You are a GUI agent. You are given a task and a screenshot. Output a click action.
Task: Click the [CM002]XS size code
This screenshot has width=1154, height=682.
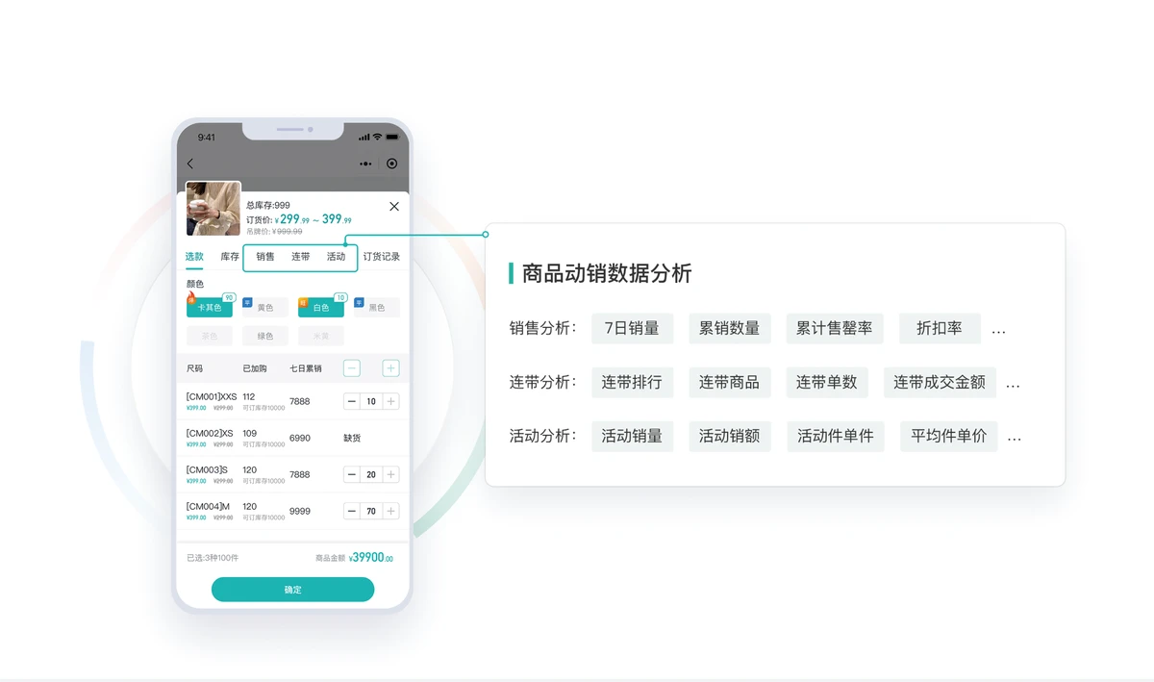[x=210, y=433]
